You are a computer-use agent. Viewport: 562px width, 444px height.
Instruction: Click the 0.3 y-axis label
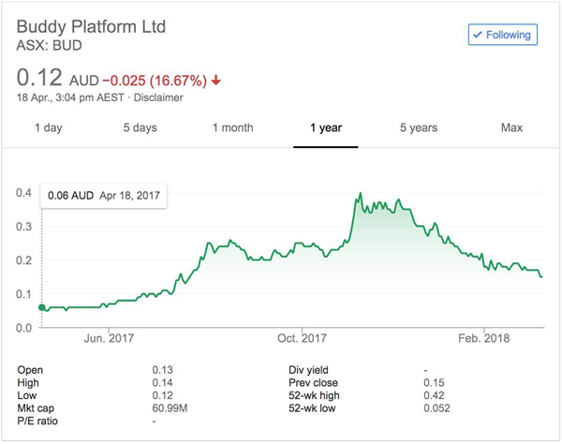[x=23, y=227]
